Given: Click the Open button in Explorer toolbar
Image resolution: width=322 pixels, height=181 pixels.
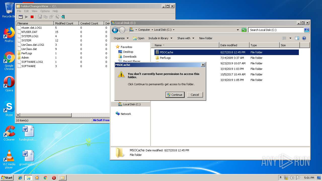Looking at the screenshot, I should [139, 38].
